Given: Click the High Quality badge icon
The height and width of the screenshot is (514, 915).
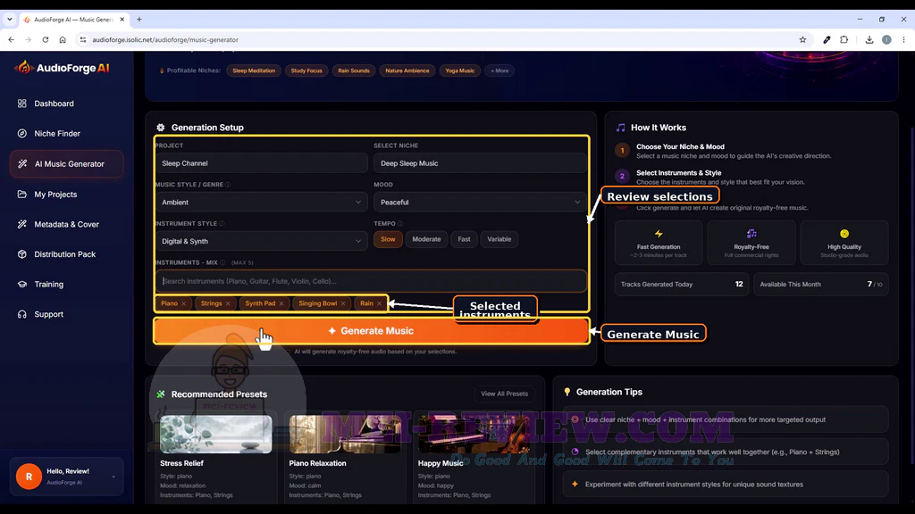Looking at the screenshot, I should point(844,234).
